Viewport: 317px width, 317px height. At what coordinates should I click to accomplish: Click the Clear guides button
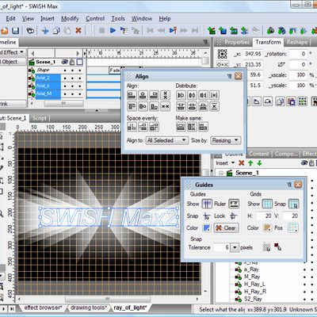[226, 227]
